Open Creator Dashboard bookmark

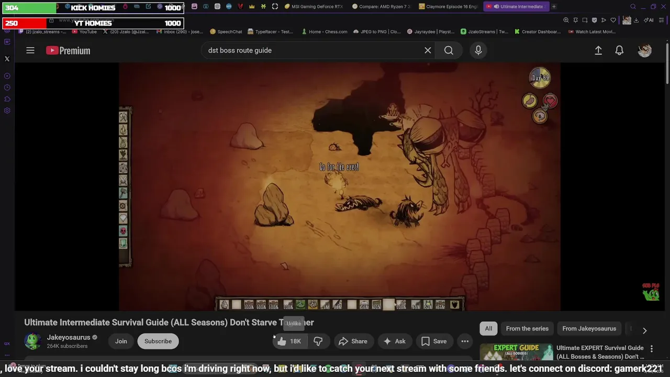coord(537,31)
